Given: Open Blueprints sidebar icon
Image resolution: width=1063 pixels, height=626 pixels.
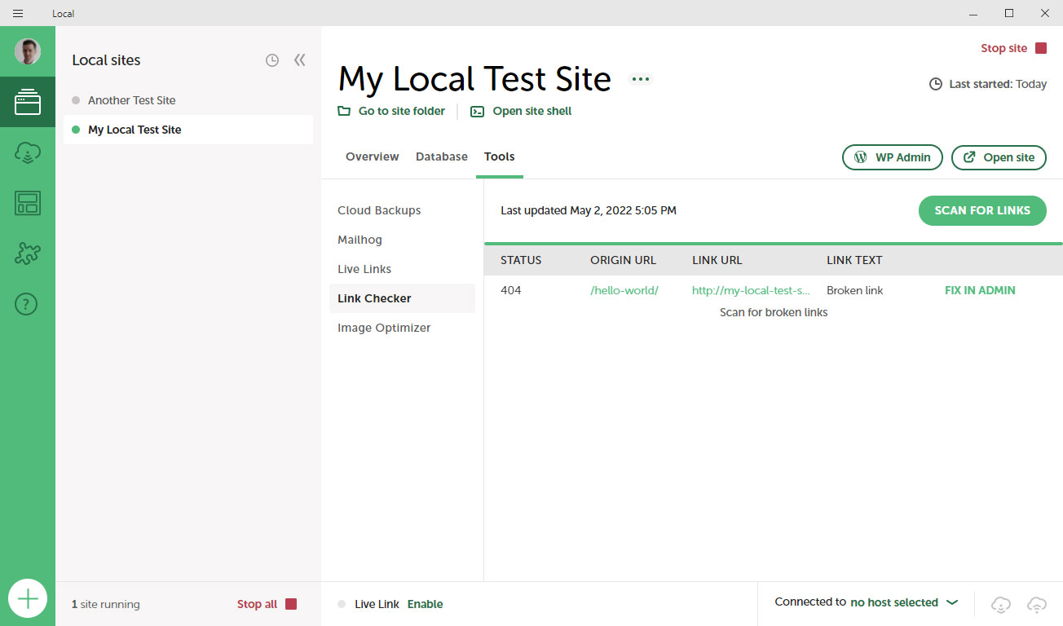Looking at the screenshot, I should click(28, 203).
